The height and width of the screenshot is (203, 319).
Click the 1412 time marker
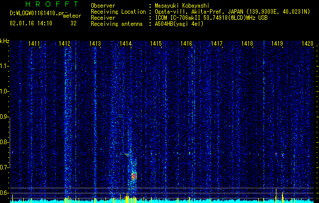(64, 44)
